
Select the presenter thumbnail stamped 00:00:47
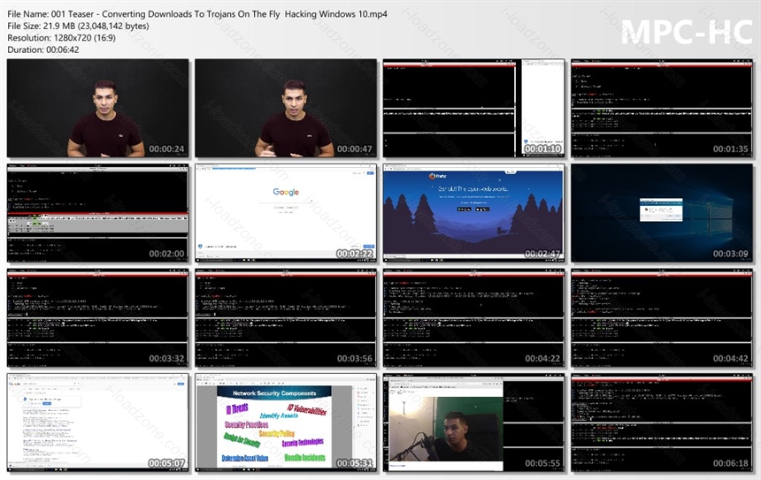(286, 108)
